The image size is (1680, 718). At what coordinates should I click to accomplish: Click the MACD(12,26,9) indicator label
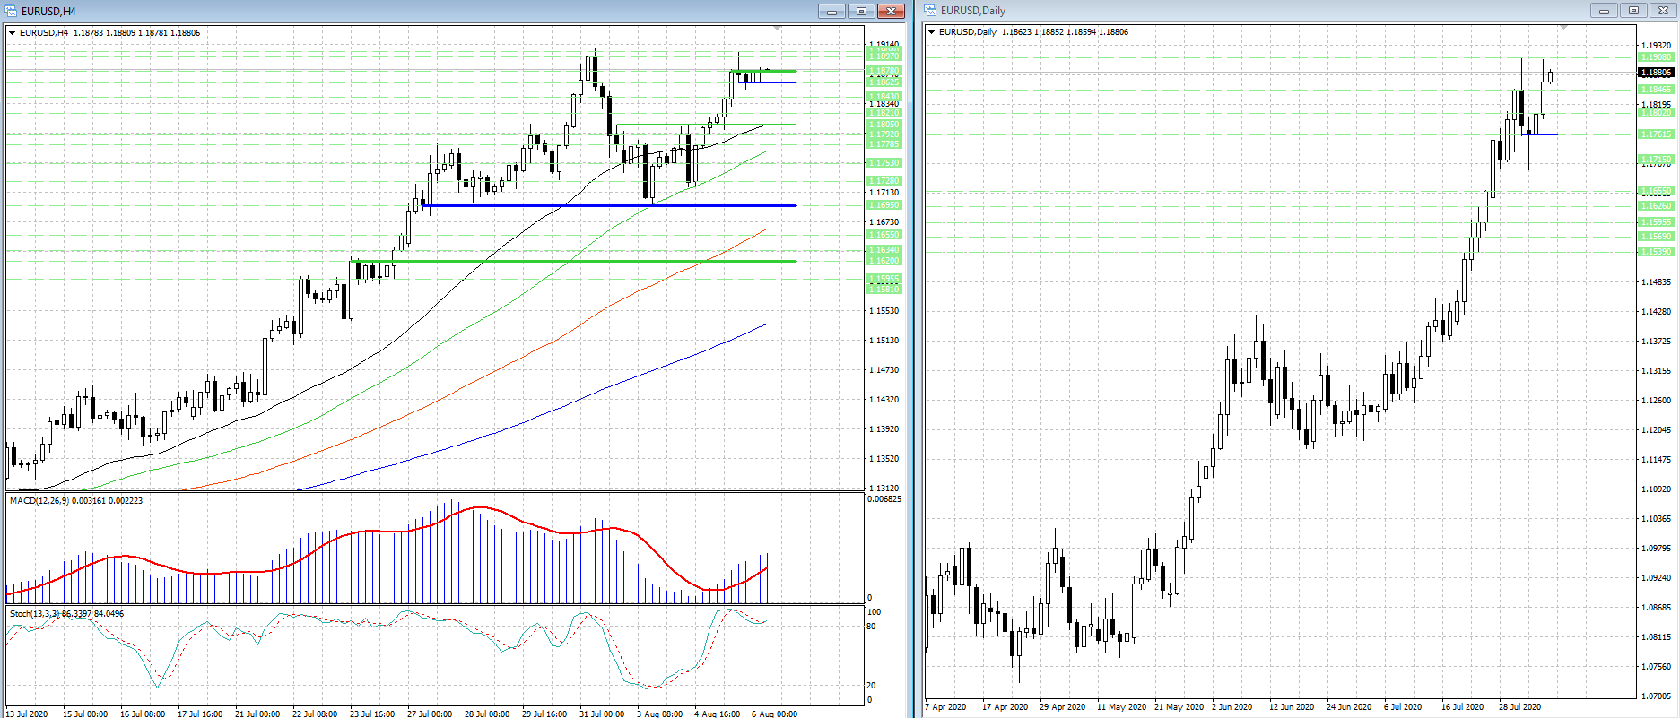pos(76,500)
